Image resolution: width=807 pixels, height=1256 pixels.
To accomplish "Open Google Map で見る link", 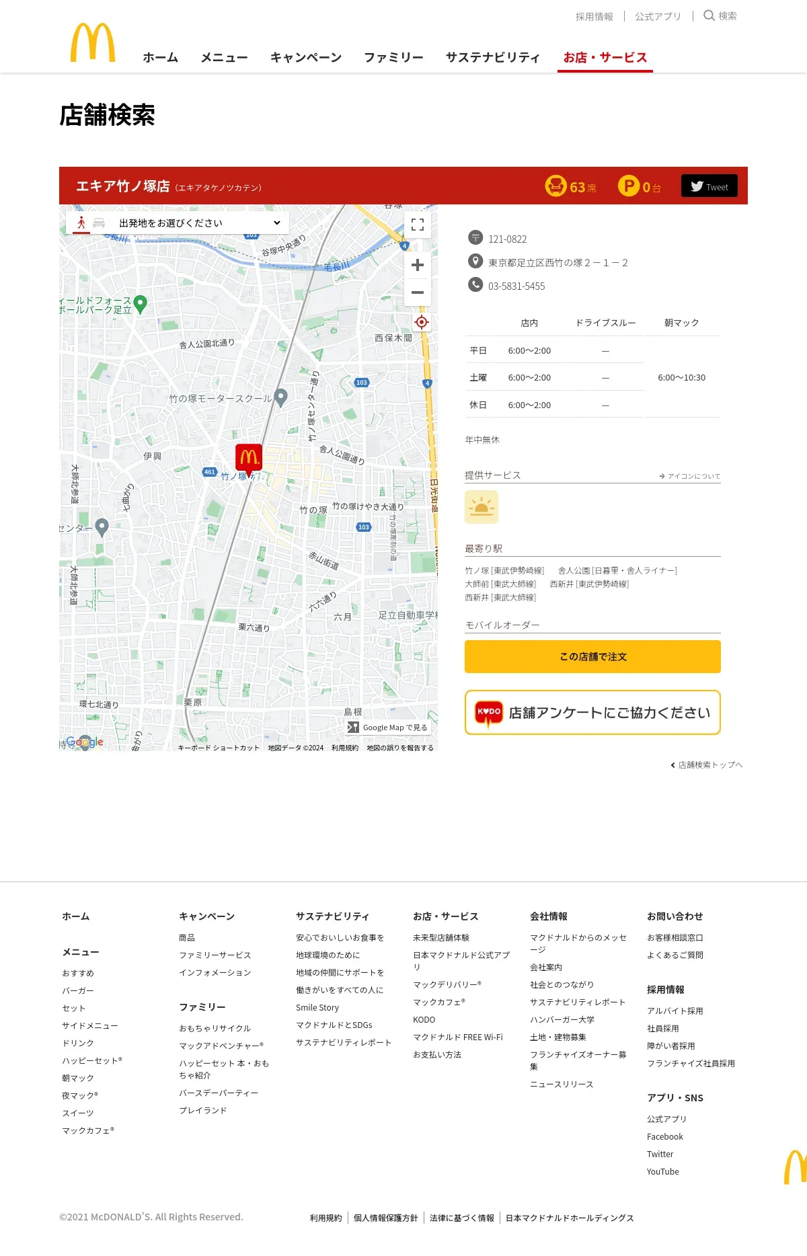I will coord(387,728).
